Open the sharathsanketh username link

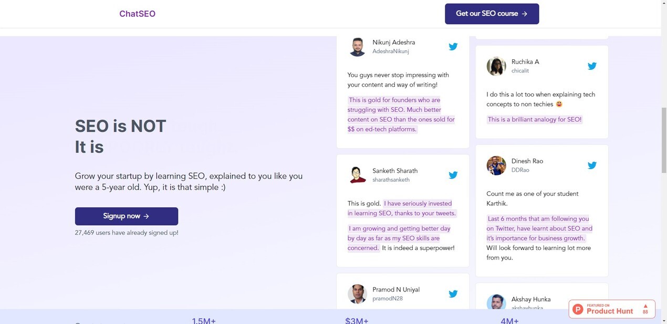391,180
